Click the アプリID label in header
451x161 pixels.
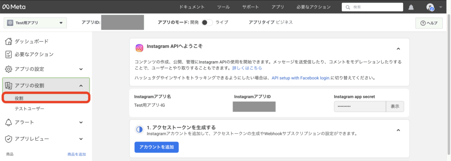tap(91, 22)
